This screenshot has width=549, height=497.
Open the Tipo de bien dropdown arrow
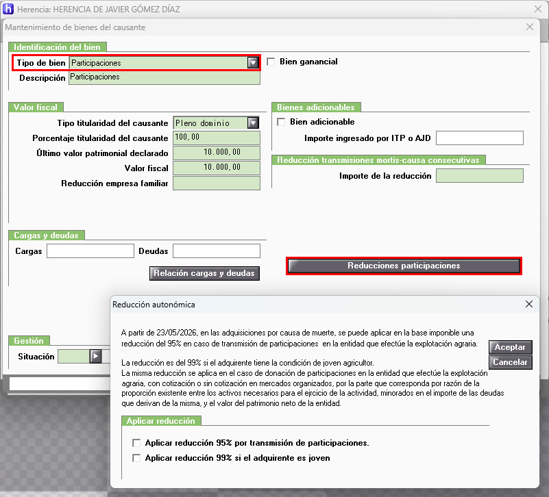coord(253,63)
